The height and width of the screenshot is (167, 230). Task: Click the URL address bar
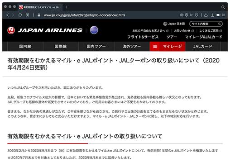pyautogui.click(x=84, y=15)
